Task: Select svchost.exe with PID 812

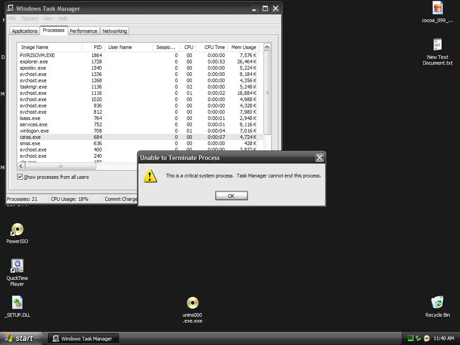Action: (140, 112)
